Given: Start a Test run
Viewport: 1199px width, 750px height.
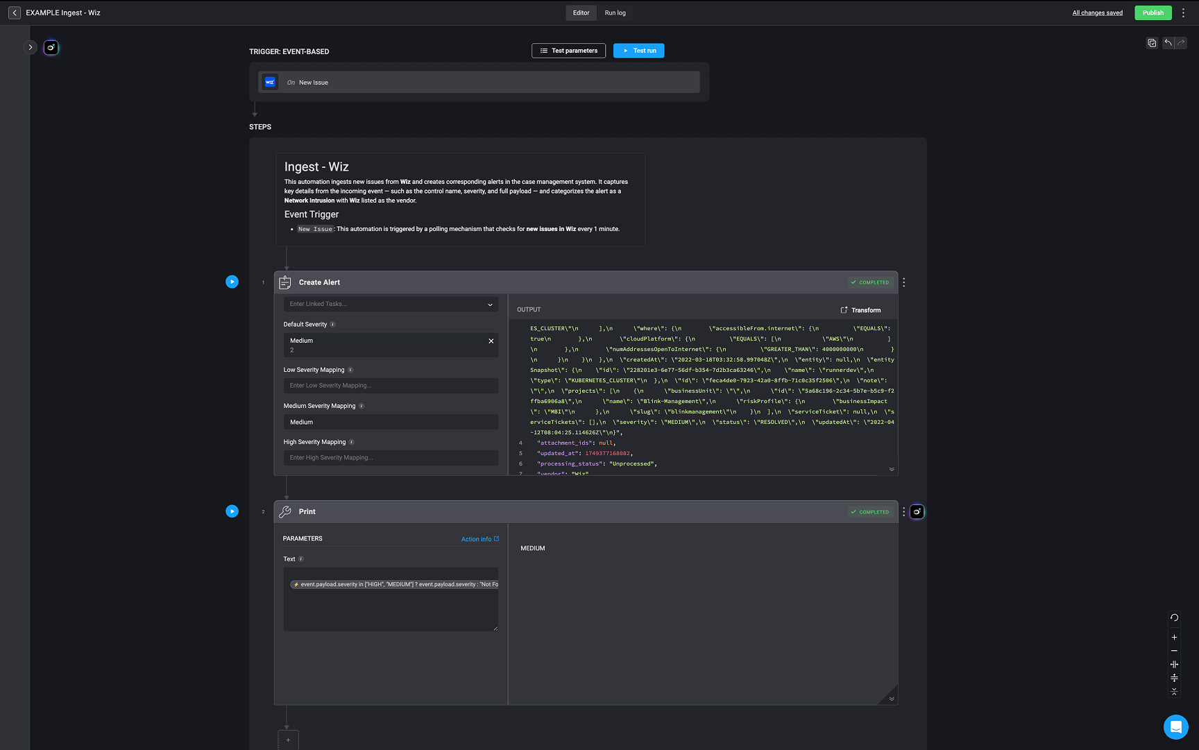Looking at the screenshot, I should point(638,51).
